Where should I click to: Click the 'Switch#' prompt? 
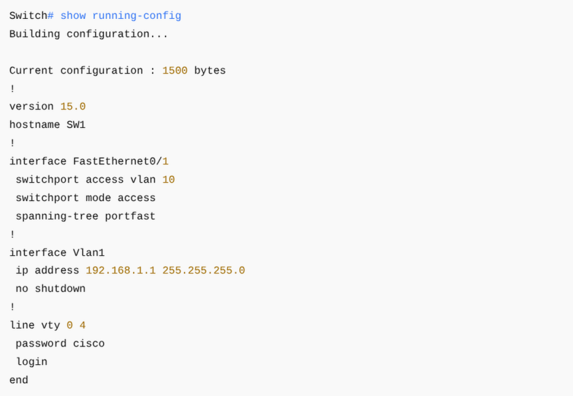(31, 16)
